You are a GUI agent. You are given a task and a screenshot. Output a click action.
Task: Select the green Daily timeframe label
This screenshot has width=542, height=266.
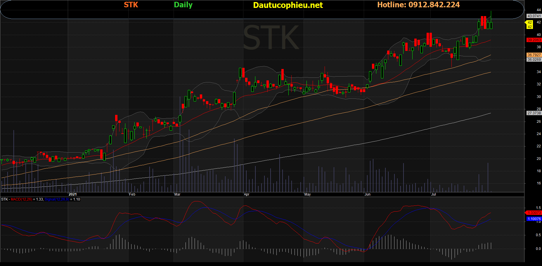183,5
